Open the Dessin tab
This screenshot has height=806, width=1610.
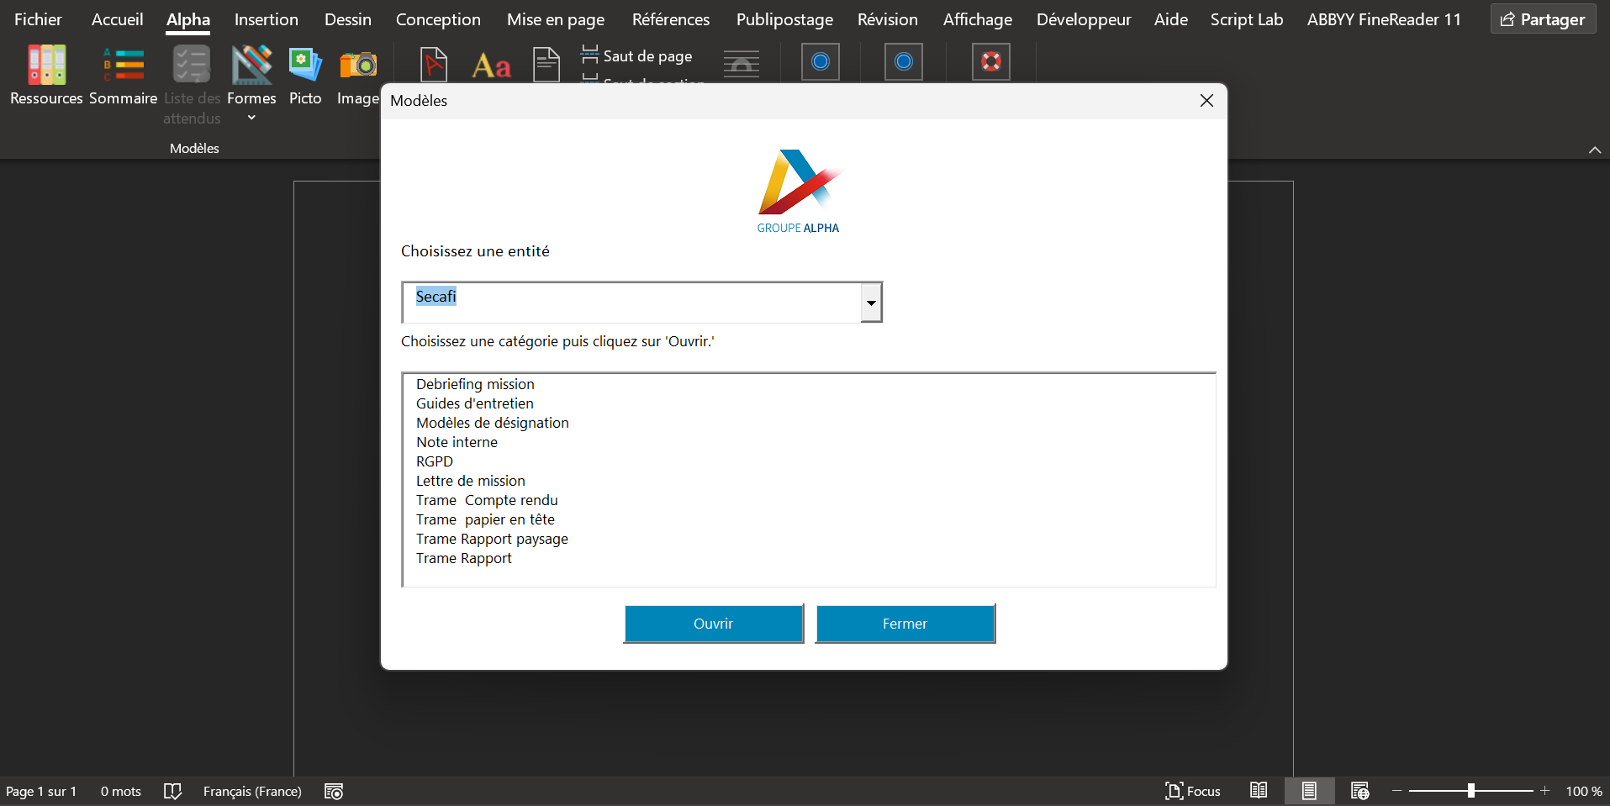(x=348, y=19)
